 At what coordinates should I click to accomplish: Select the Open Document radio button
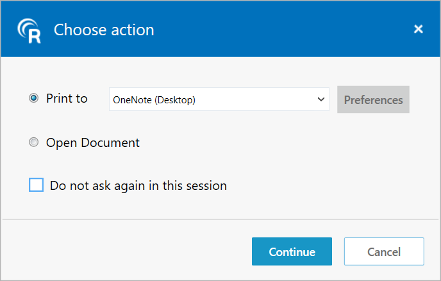pyautogui.click(x=33, y=142)
